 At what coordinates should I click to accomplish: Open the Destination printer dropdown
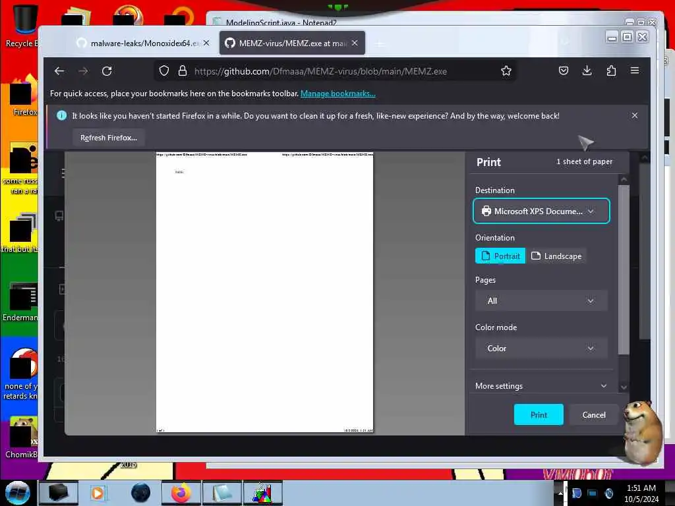542,211
